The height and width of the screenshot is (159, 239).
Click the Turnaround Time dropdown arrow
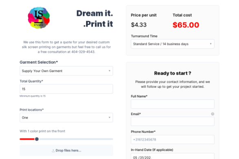coord(210,44)
